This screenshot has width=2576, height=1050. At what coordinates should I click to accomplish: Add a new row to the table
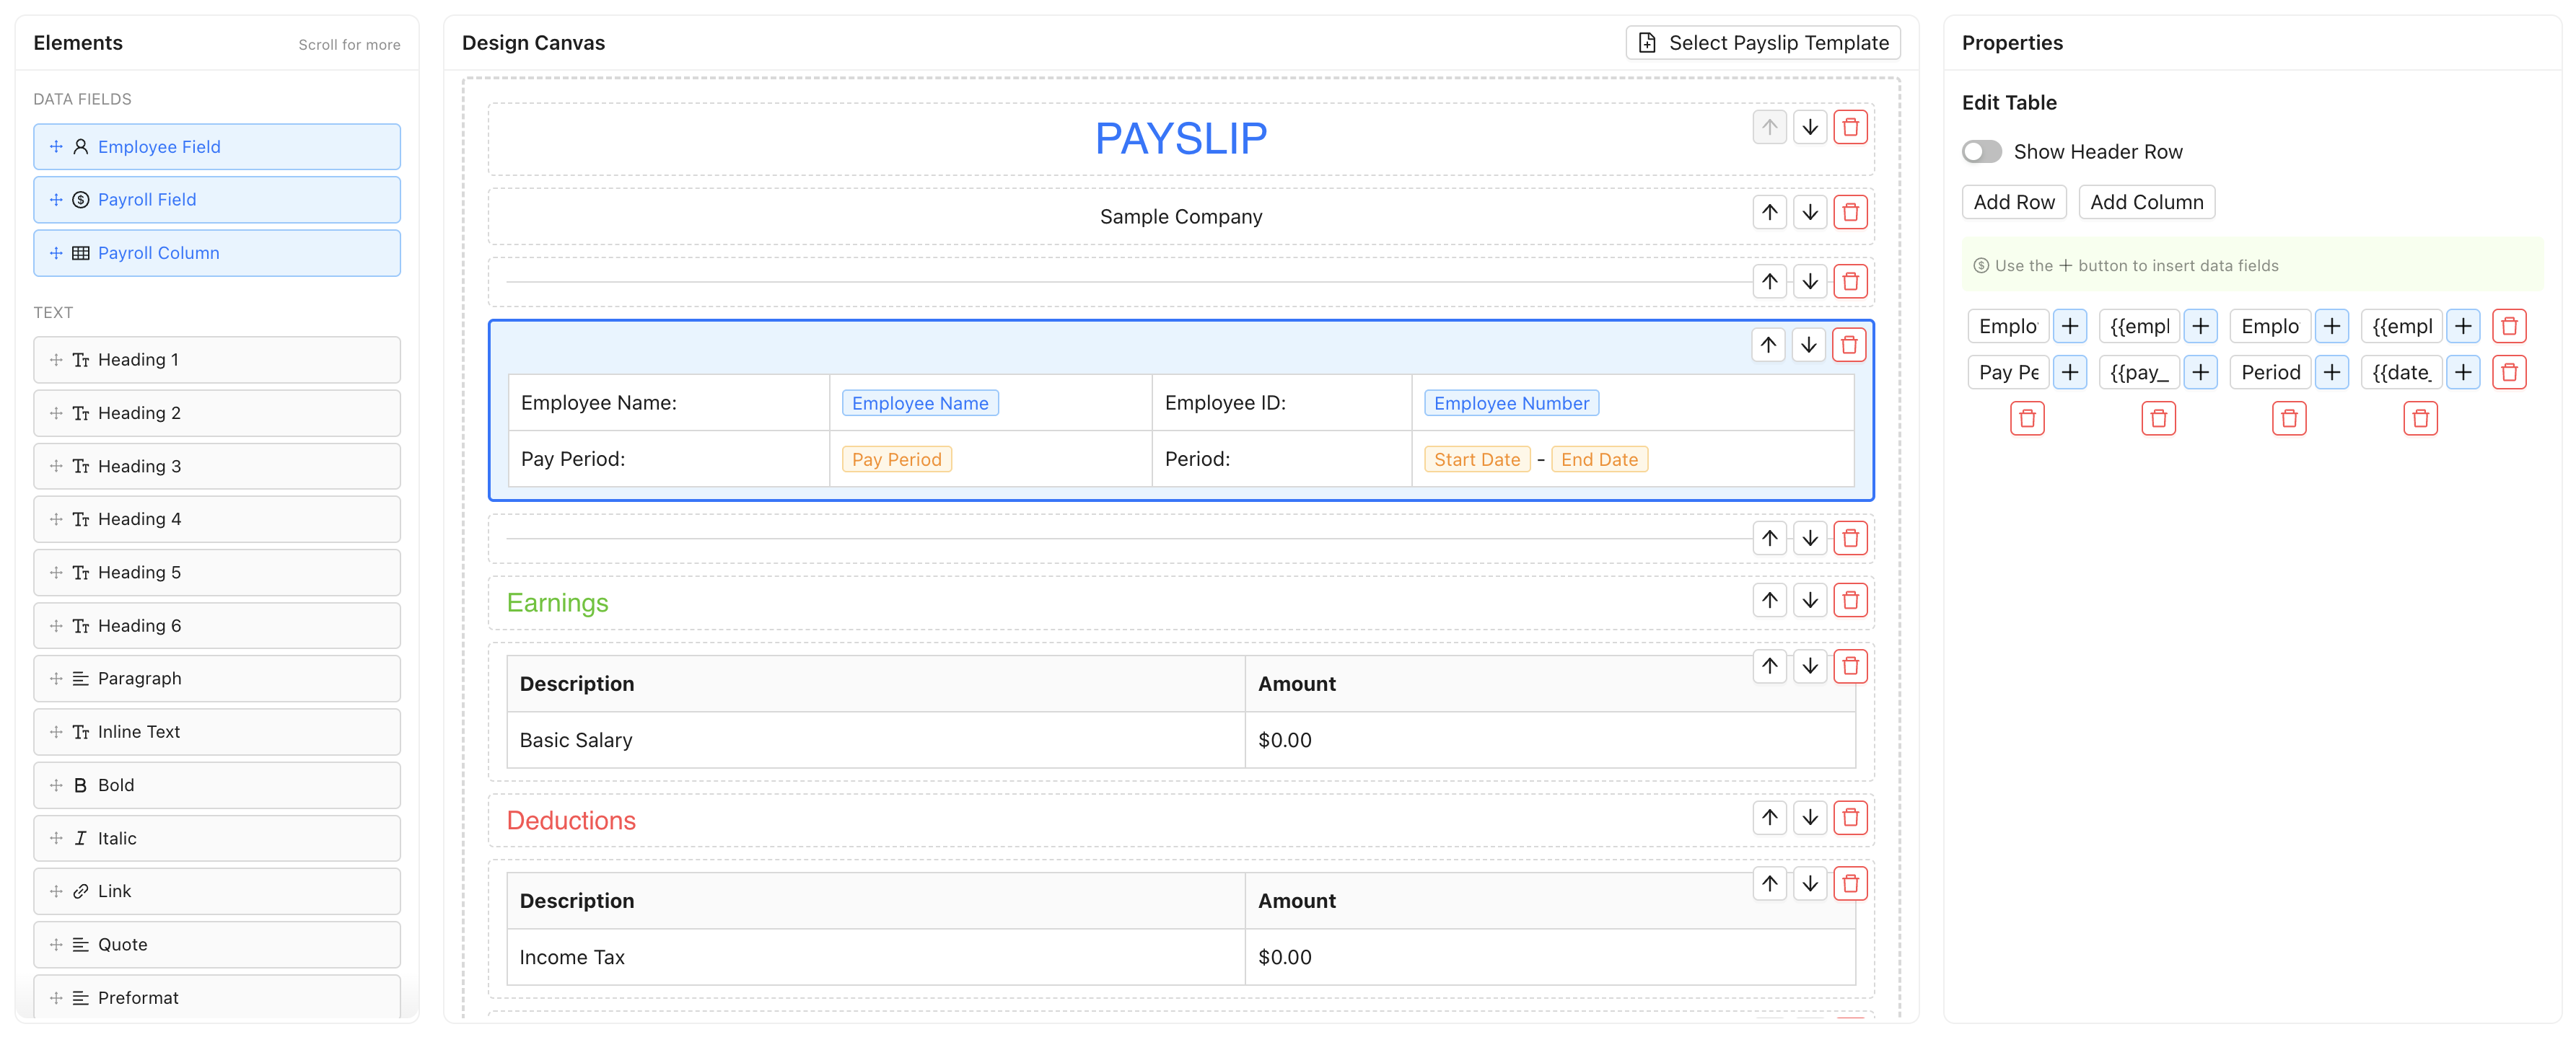[x=2012, y=202]
